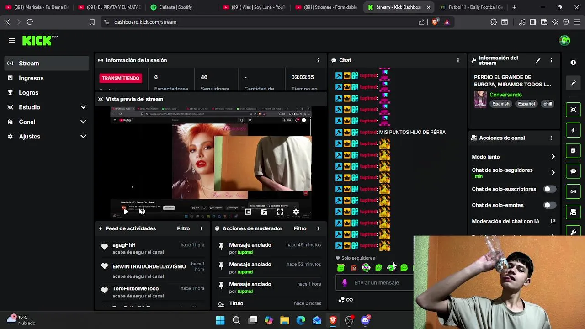
Task: Select the Spanish tag
Action: click(x=501, y=104)
